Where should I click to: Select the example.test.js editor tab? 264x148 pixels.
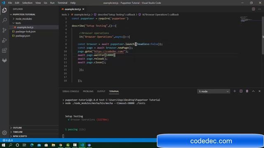tap(73, 9)
